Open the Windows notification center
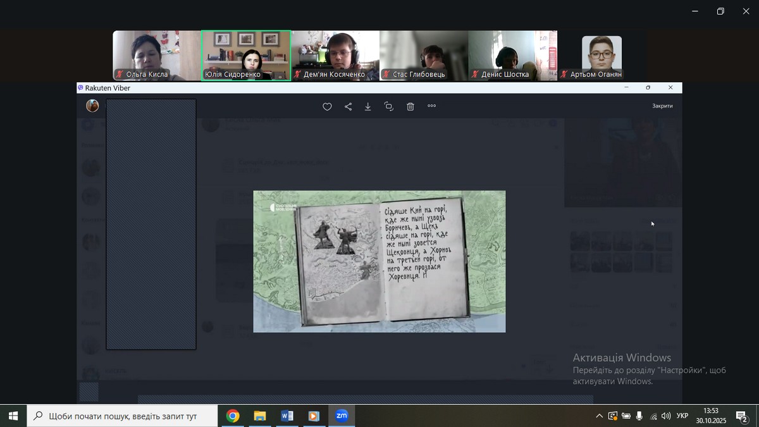This screenshot has height=427, width=759. (741, 416)
